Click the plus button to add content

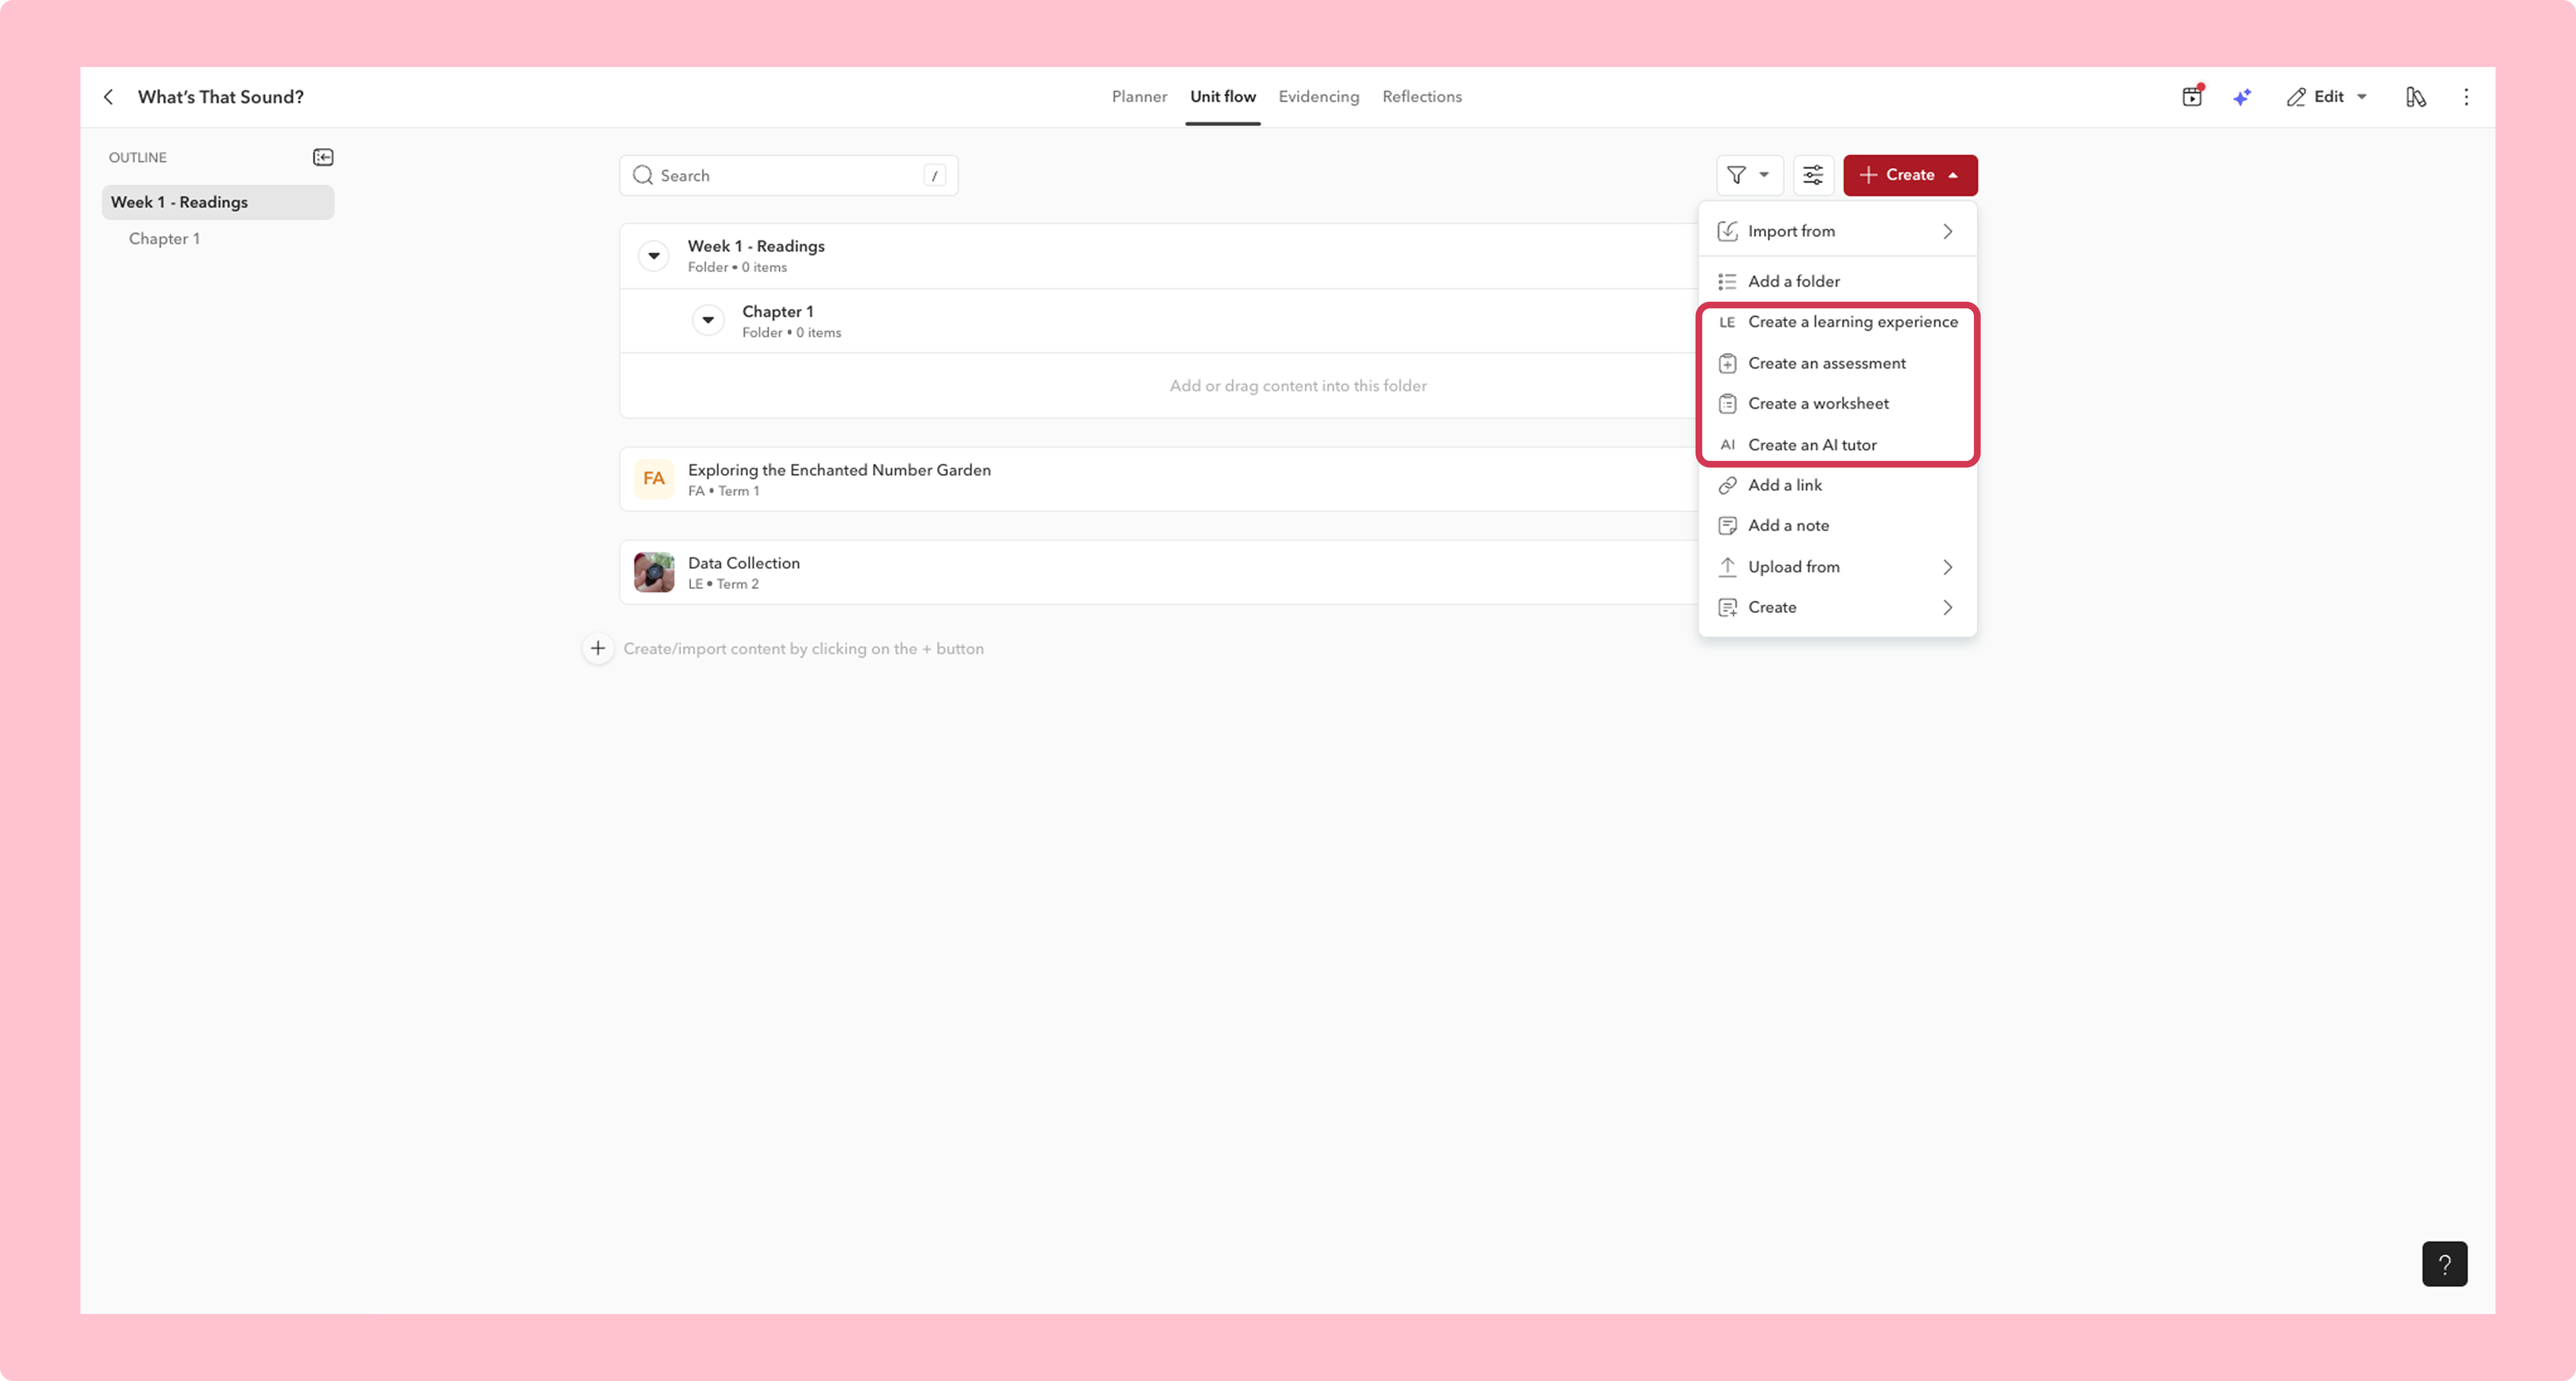(598, 649)
